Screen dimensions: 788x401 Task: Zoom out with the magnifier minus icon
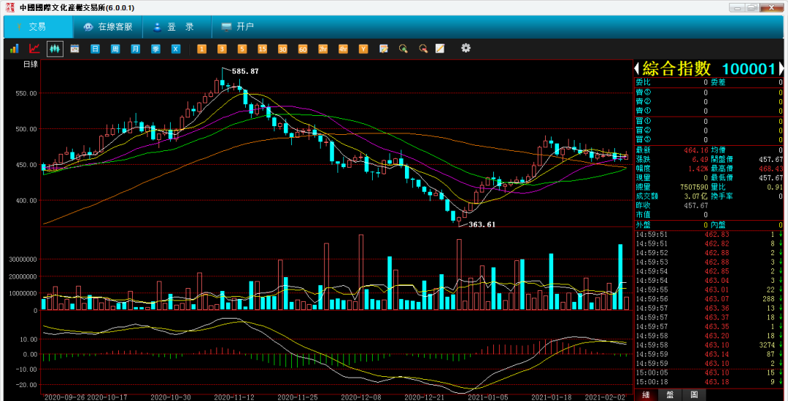tap(423, 49)
